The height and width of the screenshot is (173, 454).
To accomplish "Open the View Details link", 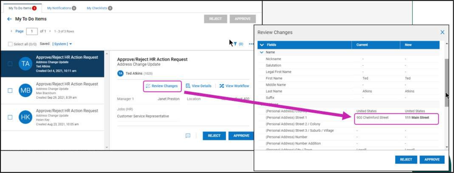I will point(199,86).
